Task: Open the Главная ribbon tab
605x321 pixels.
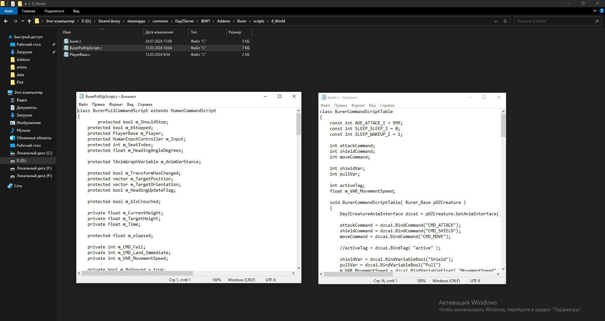Action: (29, 11)
